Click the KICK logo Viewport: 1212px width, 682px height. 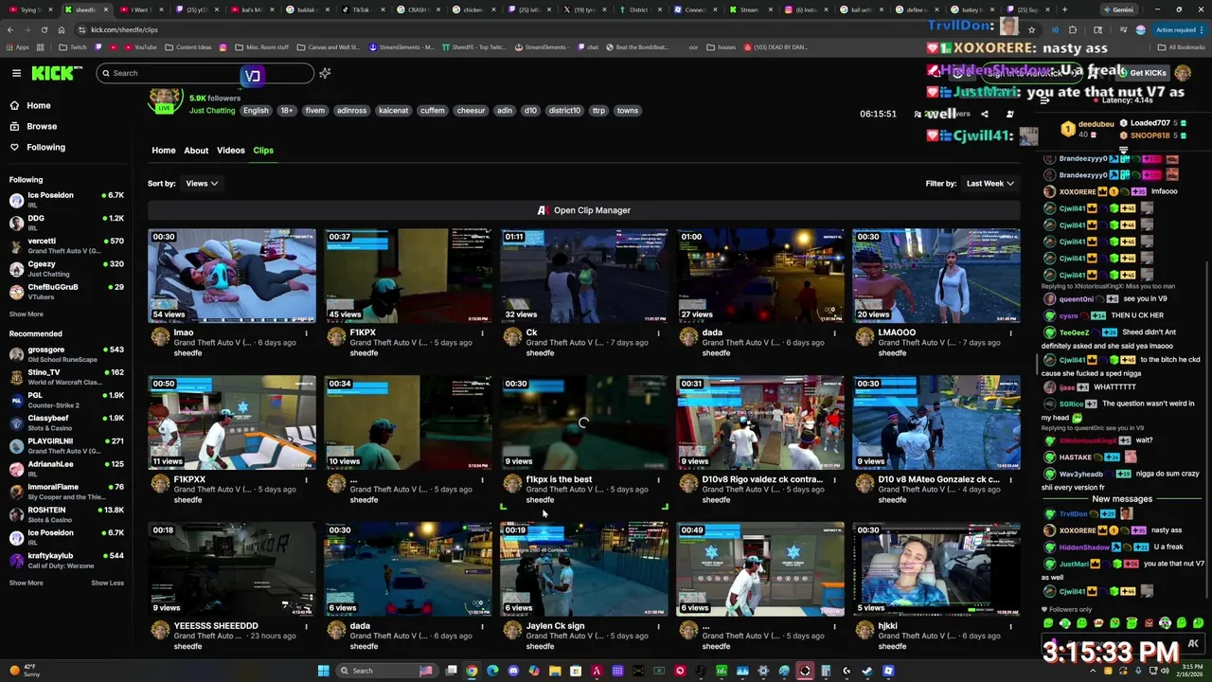coord(56,73)
